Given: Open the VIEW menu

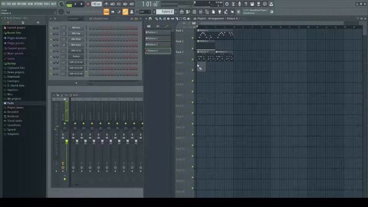Looking at the screenshot, I should click(30, 4).
